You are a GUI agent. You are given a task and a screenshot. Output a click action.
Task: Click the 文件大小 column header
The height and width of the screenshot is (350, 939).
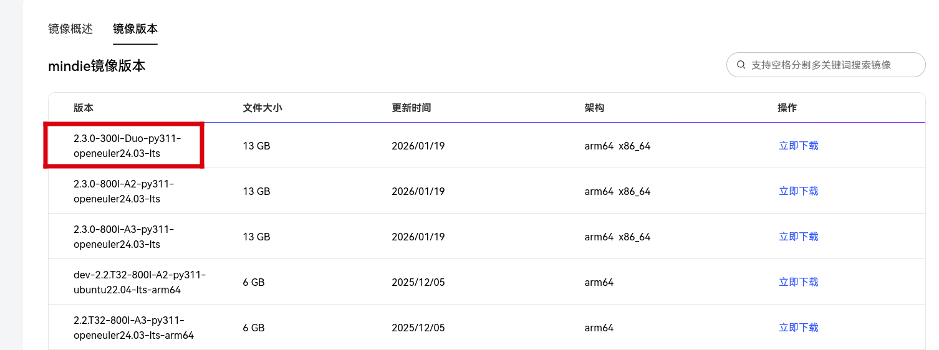point(262,108)
